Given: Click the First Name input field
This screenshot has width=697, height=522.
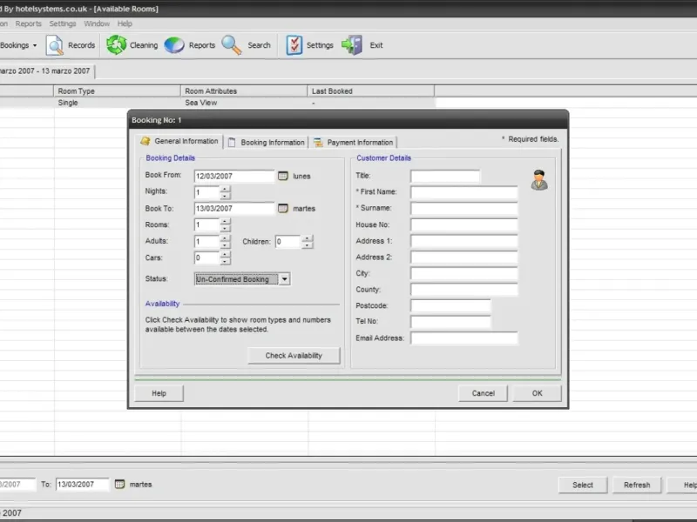Looking at the screenshot, I should [x=464, y=192].
